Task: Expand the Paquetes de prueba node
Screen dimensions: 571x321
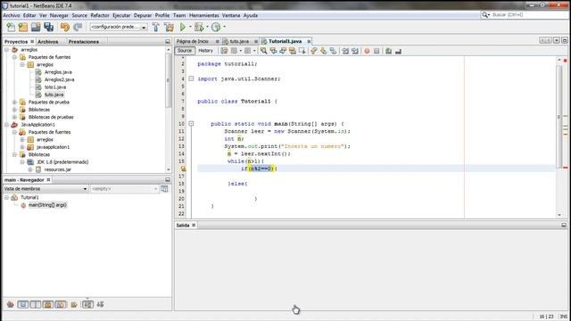Action: coord(14,103)
